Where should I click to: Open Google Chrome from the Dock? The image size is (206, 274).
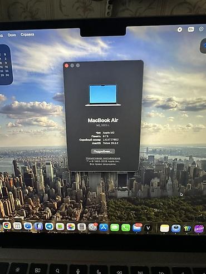pyautogui.click(x=7, y=226)
